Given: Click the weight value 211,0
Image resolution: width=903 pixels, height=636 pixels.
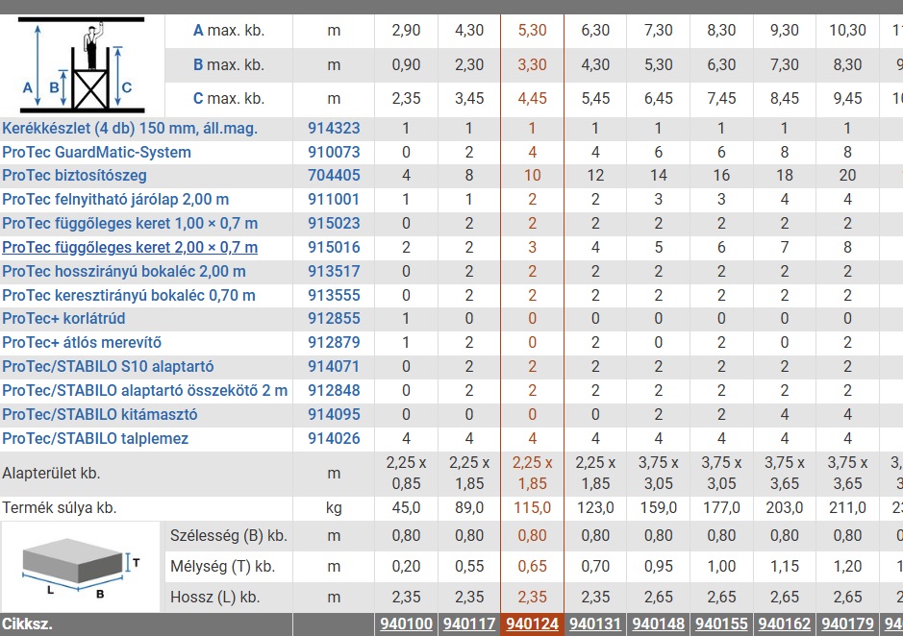Looking at the screenshot, I should coord(848,507).
